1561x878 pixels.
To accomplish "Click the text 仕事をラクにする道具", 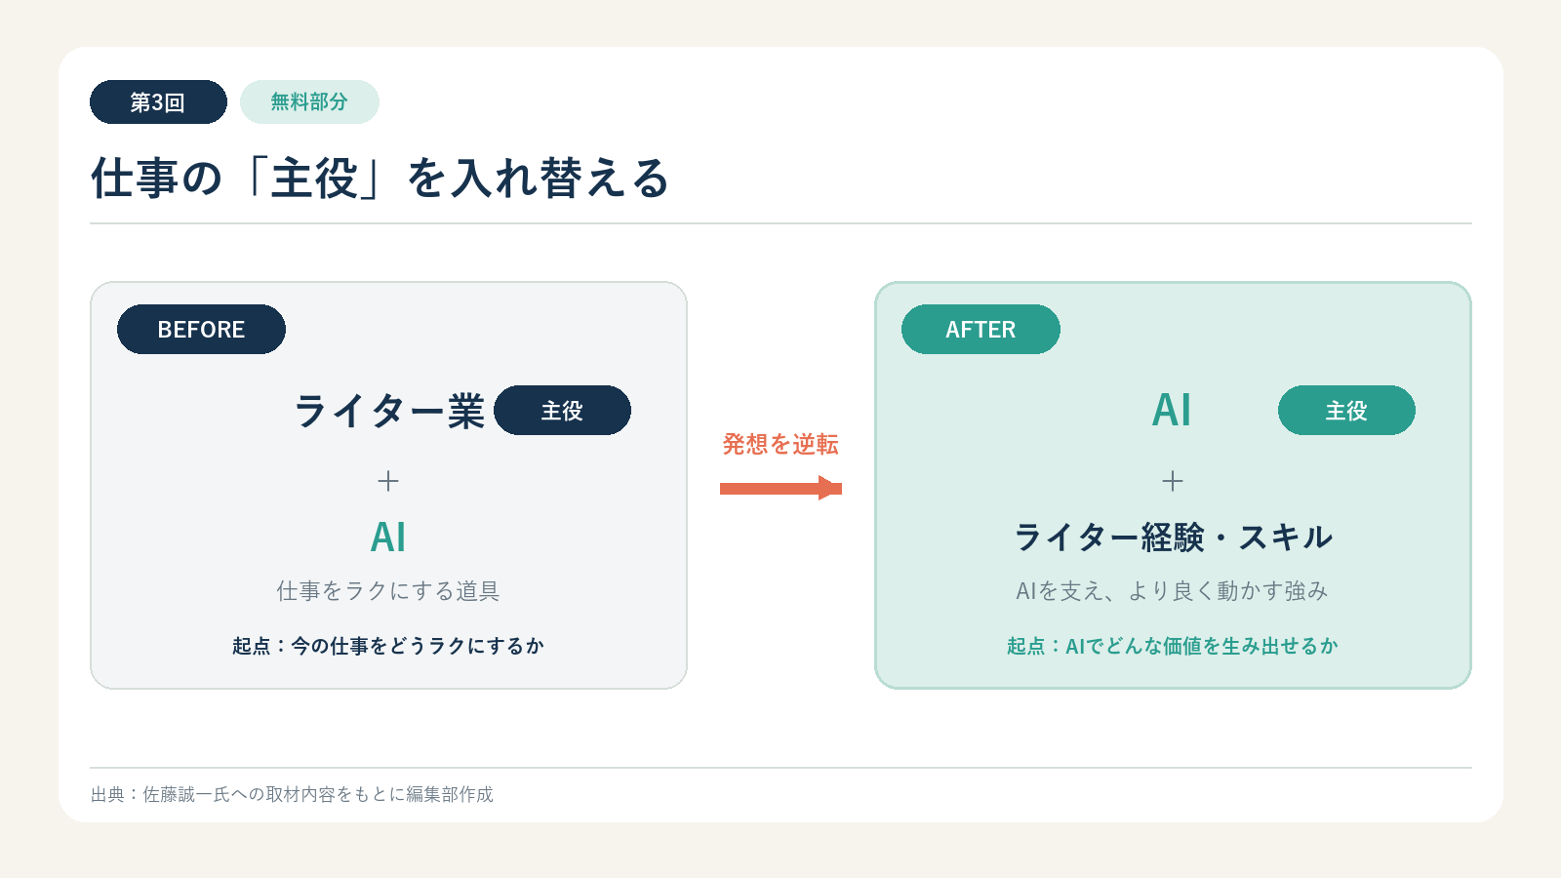I will [388, 591].
